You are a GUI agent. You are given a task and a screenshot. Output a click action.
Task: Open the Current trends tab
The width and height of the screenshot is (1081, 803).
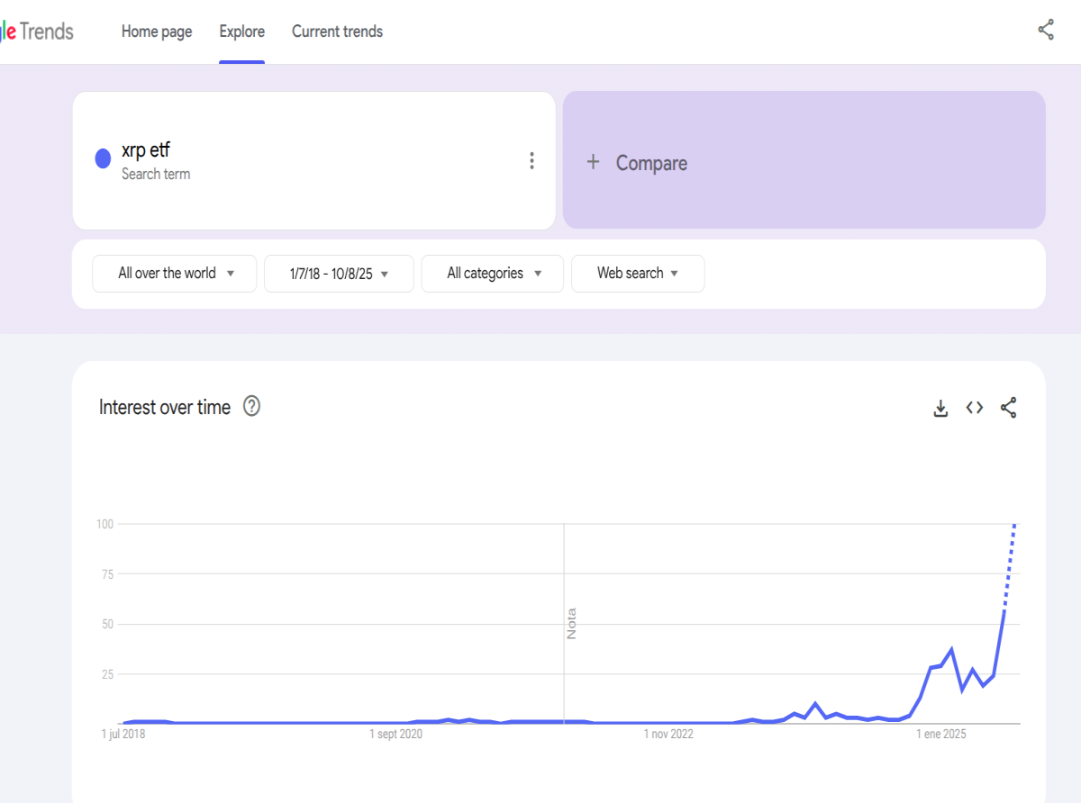(x=337, y=32)
